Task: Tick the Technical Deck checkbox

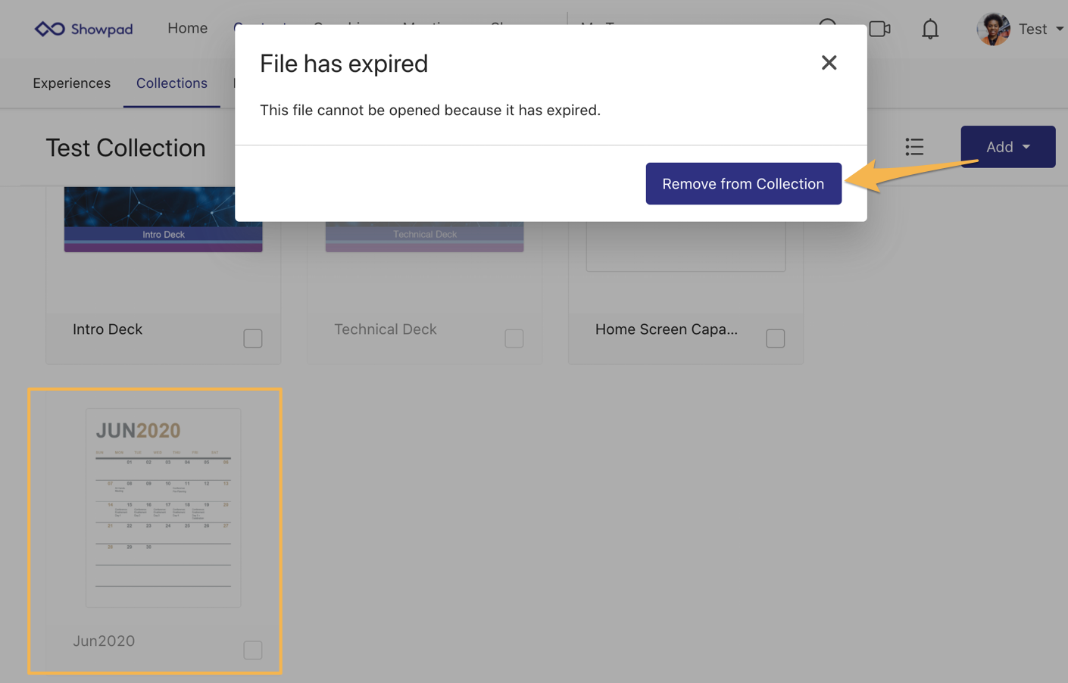Action: (x=514, y=338)
